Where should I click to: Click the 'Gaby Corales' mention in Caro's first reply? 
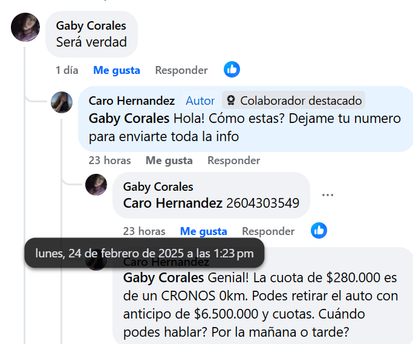[x=129, y=119]
